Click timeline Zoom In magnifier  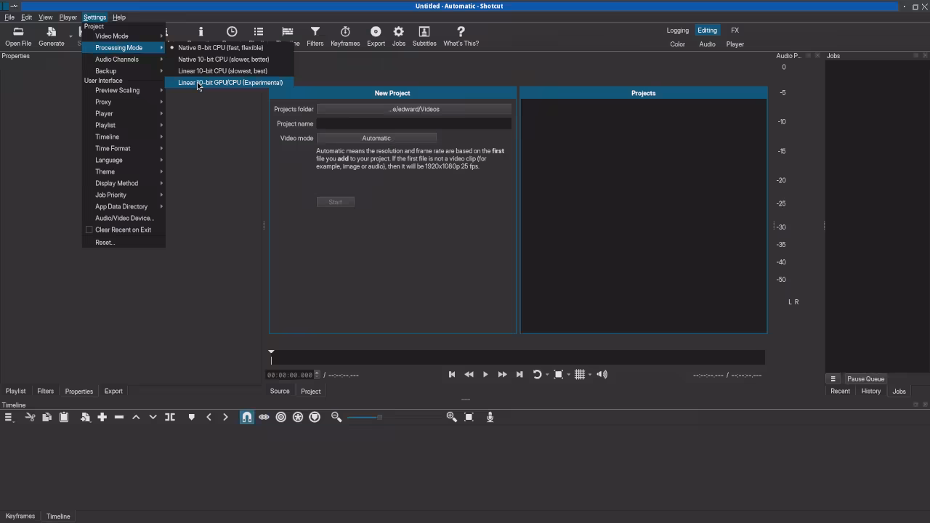tap(451, 417)
